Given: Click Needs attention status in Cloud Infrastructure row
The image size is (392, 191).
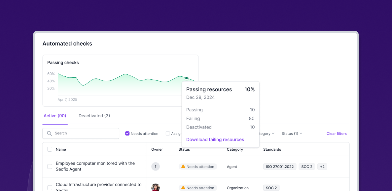Looking at the screenshot, I should tap(198, 188).
